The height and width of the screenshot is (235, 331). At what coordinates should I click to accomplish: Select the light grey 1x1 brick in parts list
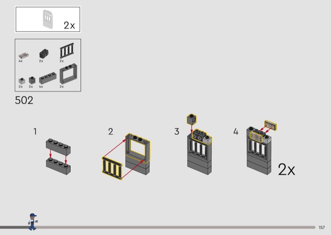[22, 81]
